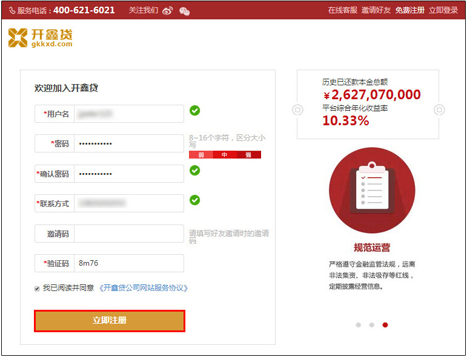Select the first carousel dot indicator

[359, 325]
